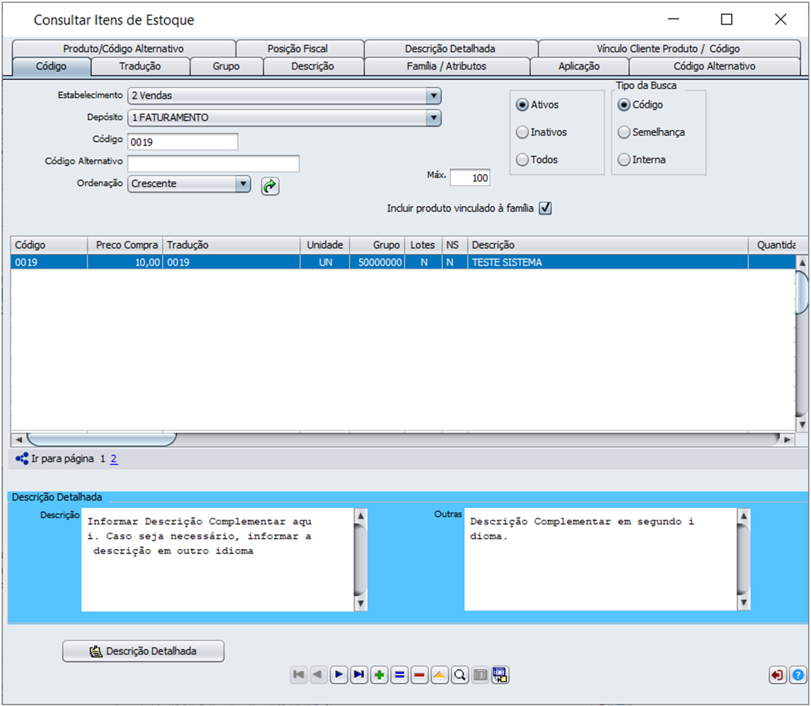
Task: Click Descrição text box up arrow
Action: 361,515
